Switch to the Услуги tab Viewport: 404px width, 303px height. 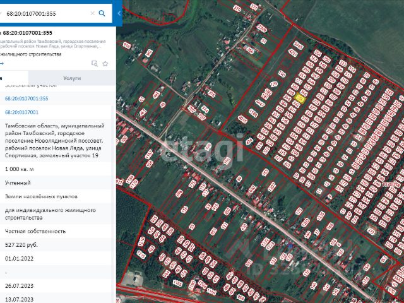pos(72,78)
